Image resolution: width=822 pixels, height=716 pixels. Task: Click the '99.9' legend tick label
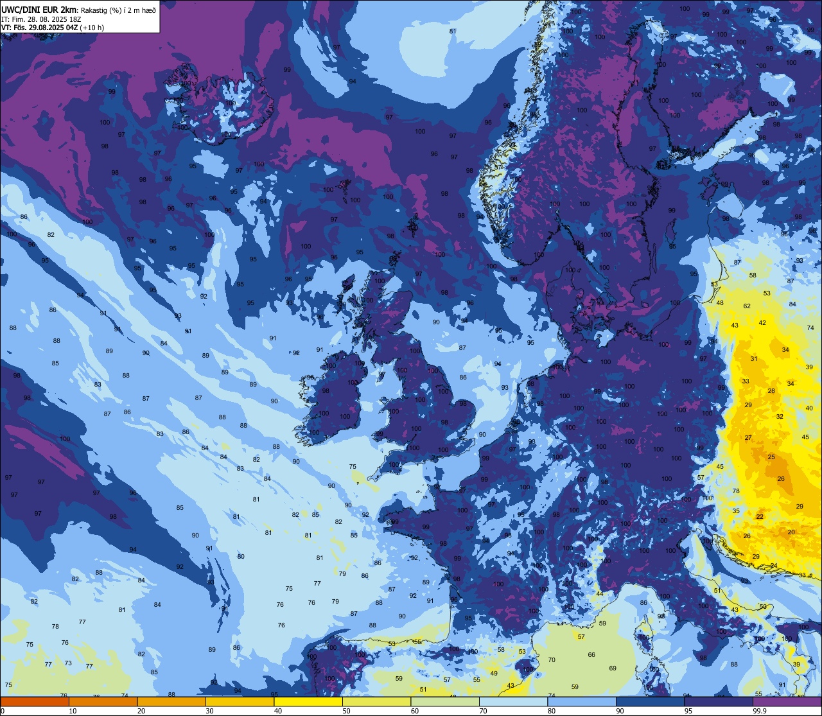760,711
